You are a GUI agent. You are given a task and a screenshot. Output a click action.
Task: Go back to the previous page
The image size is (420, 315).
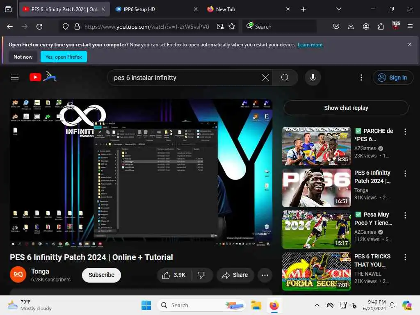click(10, 27)
